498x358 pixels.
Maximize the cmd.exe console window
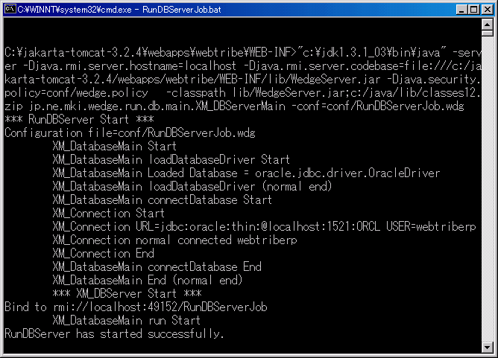pos(470,9)
